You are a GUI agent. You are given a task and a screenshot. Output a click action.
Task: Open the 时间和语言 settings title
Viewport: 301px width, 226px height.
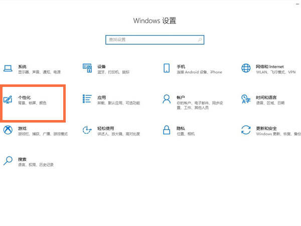pos(266,97)
